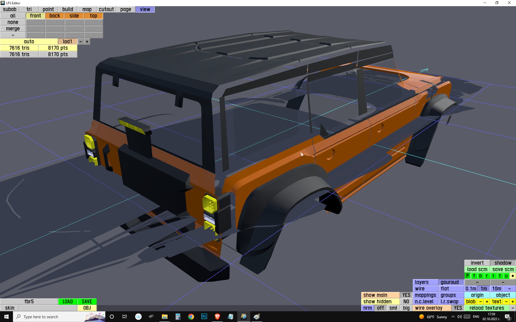Viewport: 516px width, 322px height.
Task: Open the build tab
Action: click(x=67, y=9)
